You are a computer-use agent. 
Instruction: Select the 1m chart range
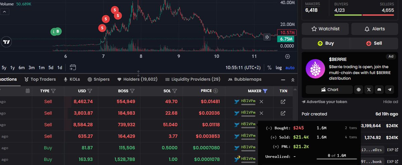pyautogui.click(x=42, y=67)
